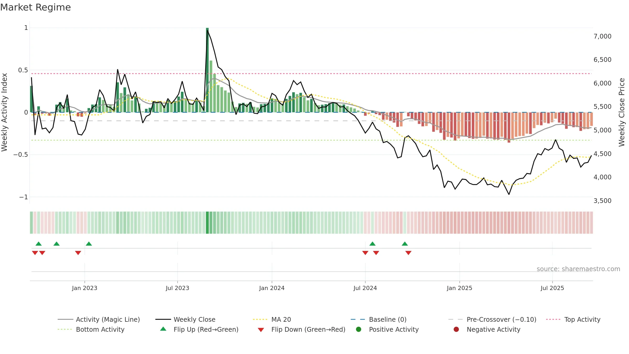Toggle the Weekly Close legend entry
Image resolution: width=629 pixels, height=354 pixels.
tap(185, 319)
